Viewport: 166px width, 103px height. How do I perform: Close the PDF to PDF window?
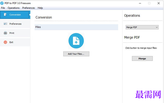pos(159,3)
